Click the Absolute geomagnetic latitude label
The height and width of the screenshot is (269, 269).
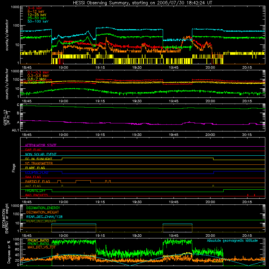click(x=232, y=240)
